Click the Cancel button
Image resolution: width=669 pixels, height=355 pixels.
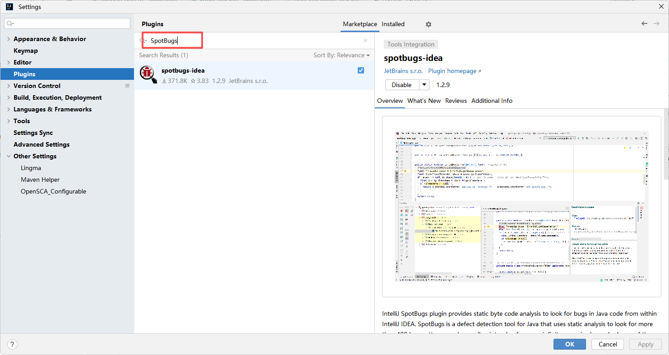coord(608,344)
